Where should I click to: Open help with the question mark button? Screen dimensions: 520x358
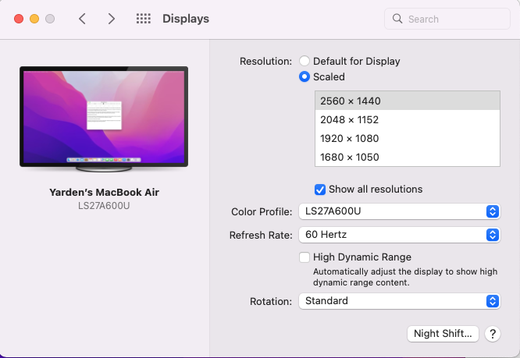pyautogui.click(x=493, y=334)
